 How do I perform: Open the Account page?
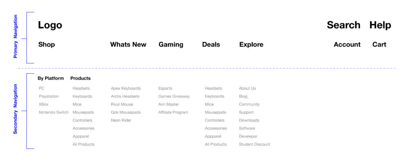tap(347, 44)
